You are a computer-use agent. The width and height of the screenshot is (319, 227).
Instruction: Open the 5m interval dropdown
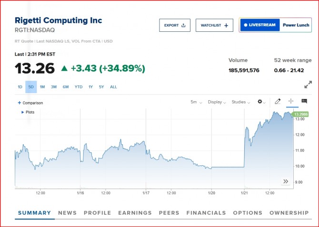(196, 102)
